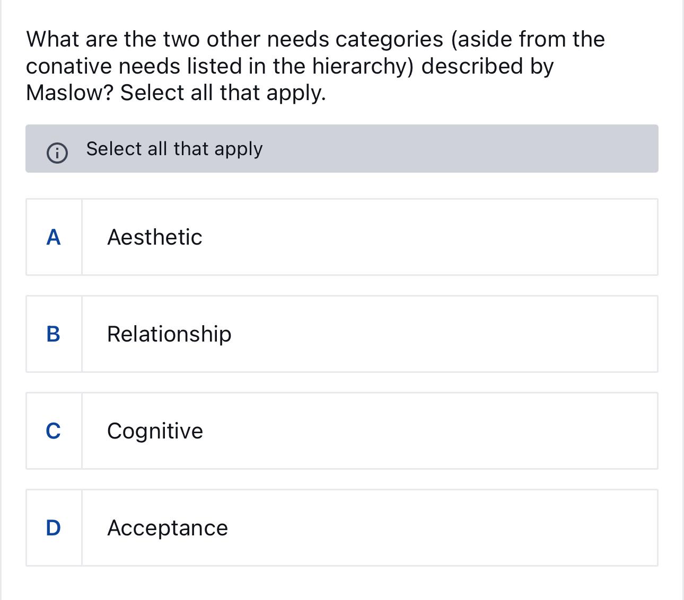Click the letter D indicator

(x=54, y=527)
